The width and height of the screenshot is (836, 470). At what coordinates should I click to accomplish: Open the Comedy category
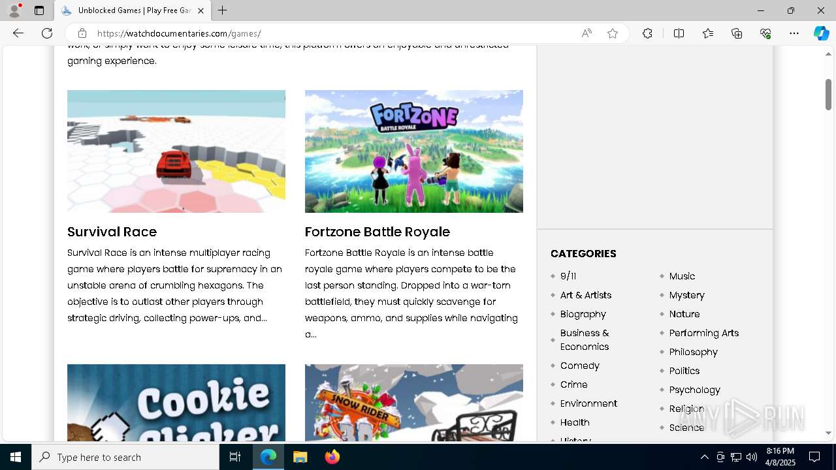coord(580,366)
